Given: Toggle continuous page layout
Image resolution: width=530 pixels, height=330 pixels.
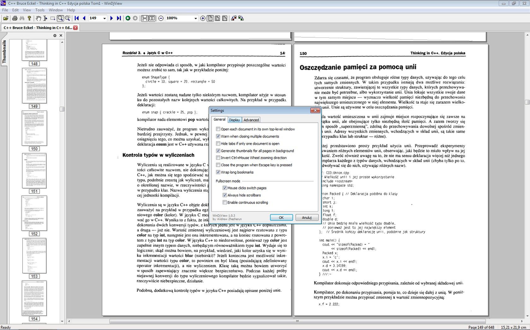Looking at the screenshot, I should pyautogui.click(x=144, y=18).
